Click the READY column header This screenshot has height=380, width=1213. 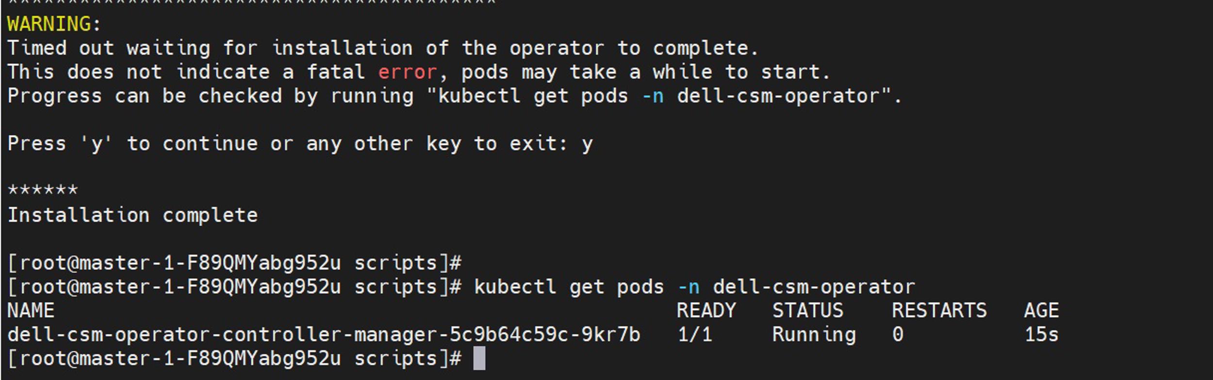click(706, 311)
